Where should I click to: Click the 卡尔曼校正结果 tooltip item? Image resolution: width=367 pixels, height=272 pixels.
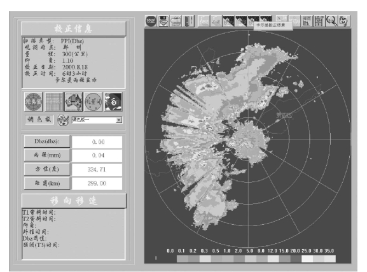coord(273,25)
